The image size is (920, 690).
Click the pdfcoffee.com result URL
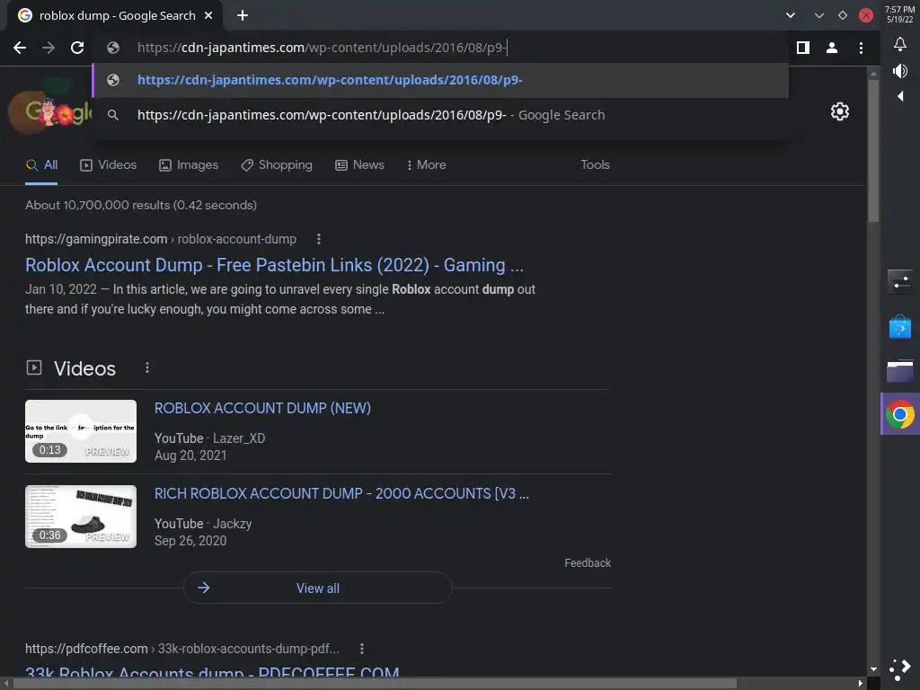(181, 649)
